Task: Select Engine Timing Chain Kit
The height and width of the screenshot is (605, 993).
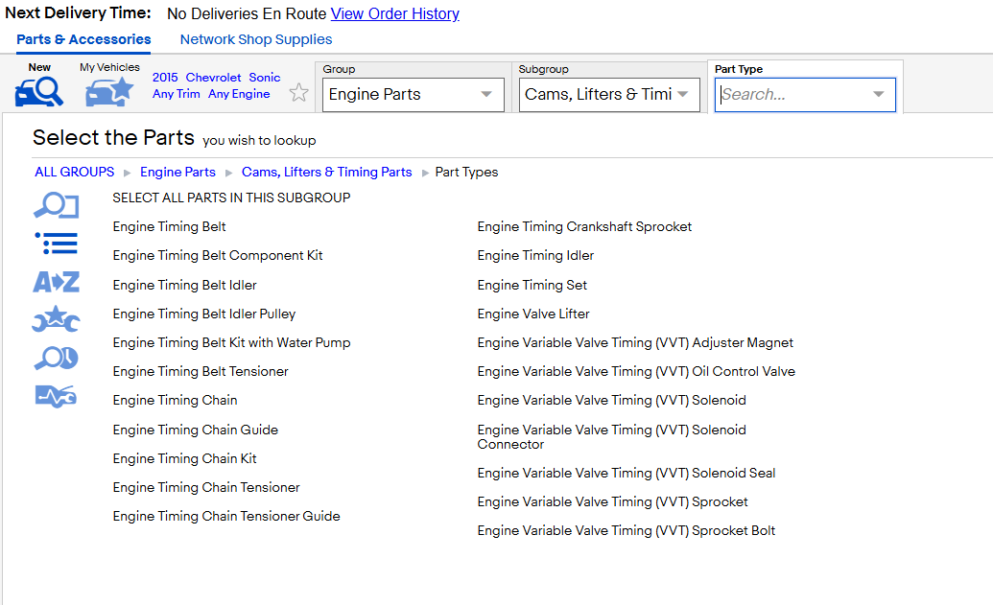Action: pyautogui.click(x=185, y=459)
